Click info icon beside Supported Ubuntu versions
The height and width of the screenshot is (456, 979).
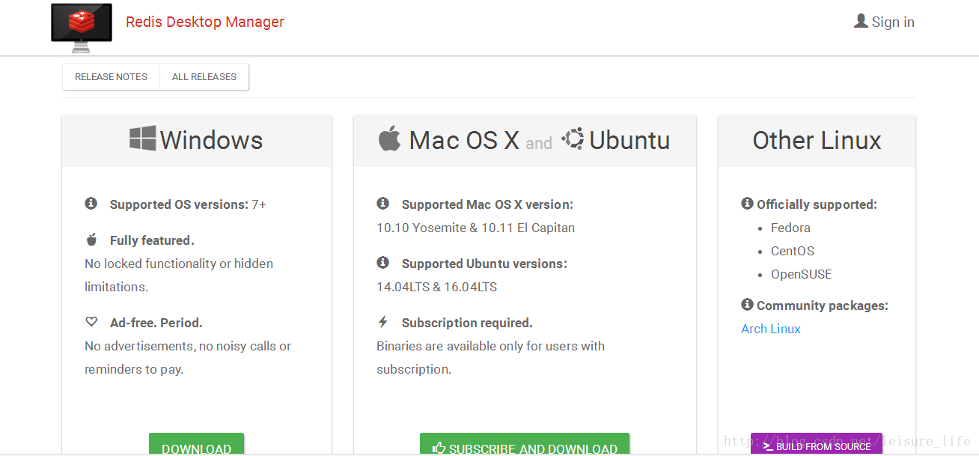(x=383, y=262)
